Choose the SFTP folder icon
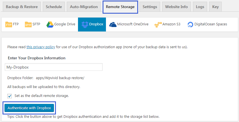 coord(28,25)
